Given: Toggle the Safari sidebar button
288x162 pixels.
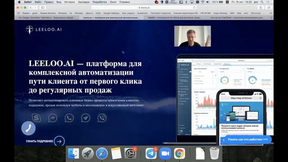Looking at the screenshot, I should coord(43,8).
